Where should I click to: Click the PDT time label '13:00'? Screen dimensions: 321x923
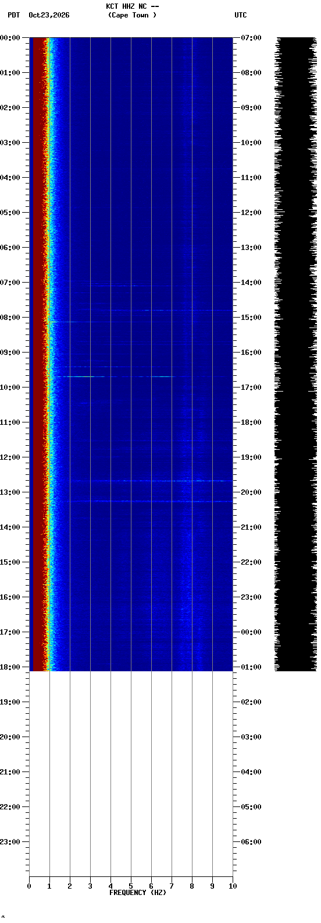(x=10, y=492)
